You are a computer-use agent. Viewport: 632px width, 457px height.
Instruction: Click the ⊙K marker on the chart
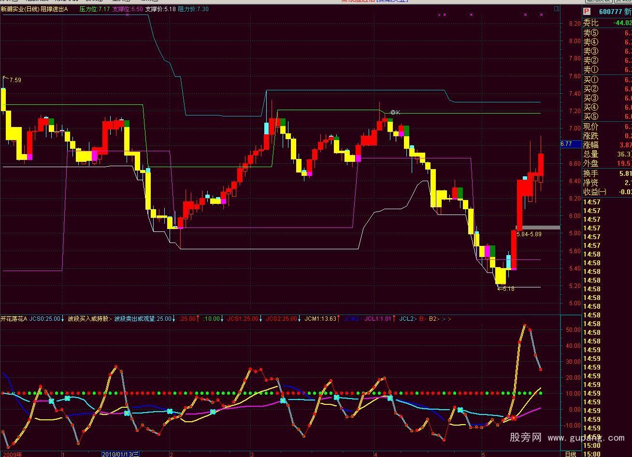point(395,113)
